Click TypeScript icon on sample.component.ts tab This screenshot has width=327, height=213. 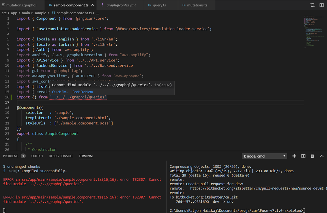click(50, 5)
